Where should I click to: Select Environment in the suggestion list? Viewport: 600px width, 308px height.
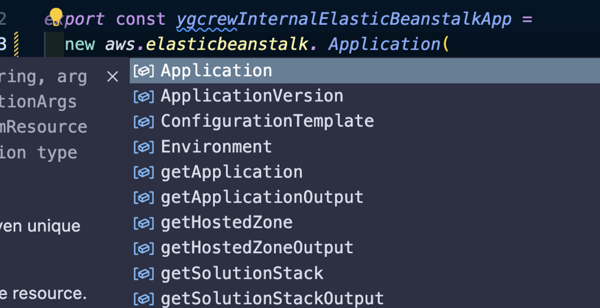pyautogui.click(x=365, y=147)
